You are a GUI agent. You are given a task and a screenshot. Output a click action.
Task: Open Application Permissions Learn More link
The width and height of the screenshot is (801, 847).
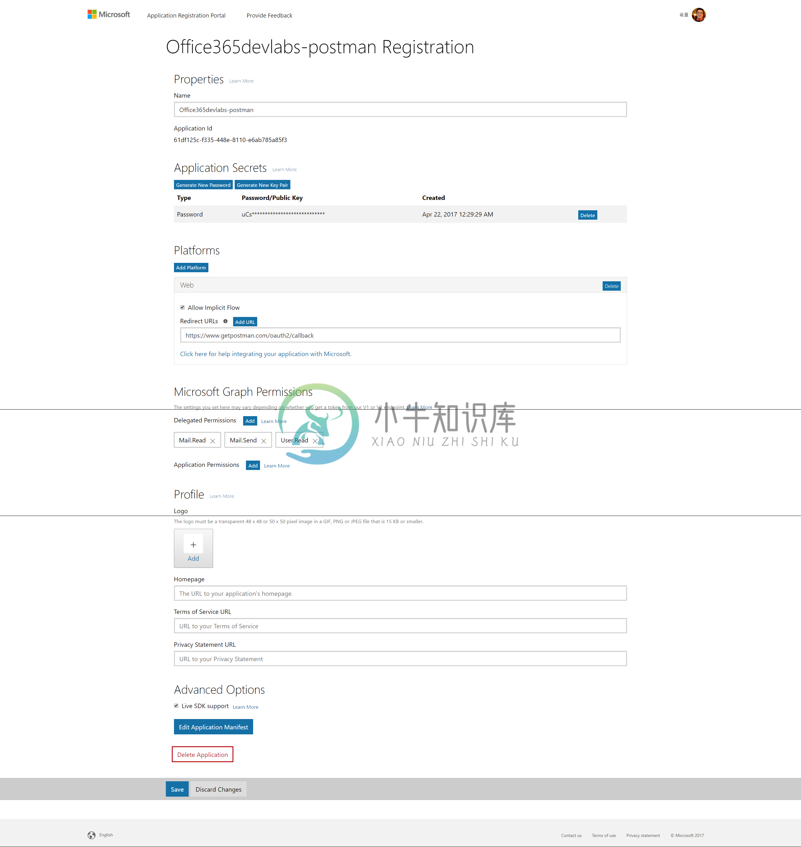(277, 466)
